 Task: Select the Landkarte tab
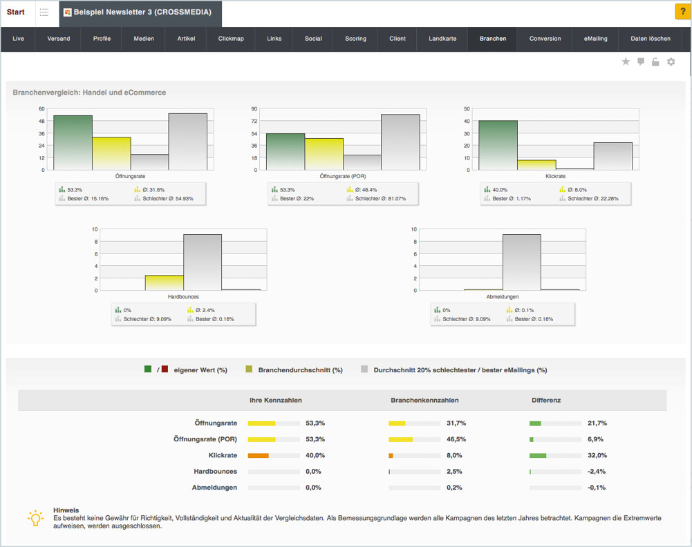(x=442, y=39)
